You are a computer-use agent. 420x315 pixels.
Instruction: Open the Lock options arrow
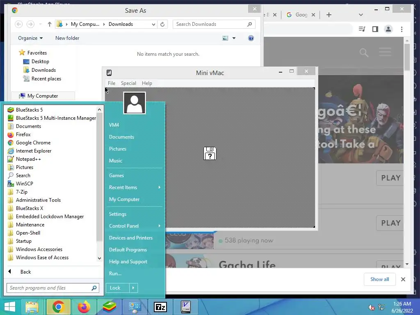tap(133, 288)
